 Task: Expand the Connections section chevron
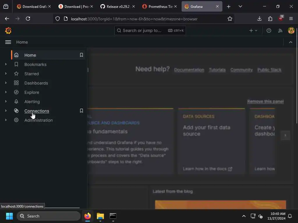coord(6,111)
